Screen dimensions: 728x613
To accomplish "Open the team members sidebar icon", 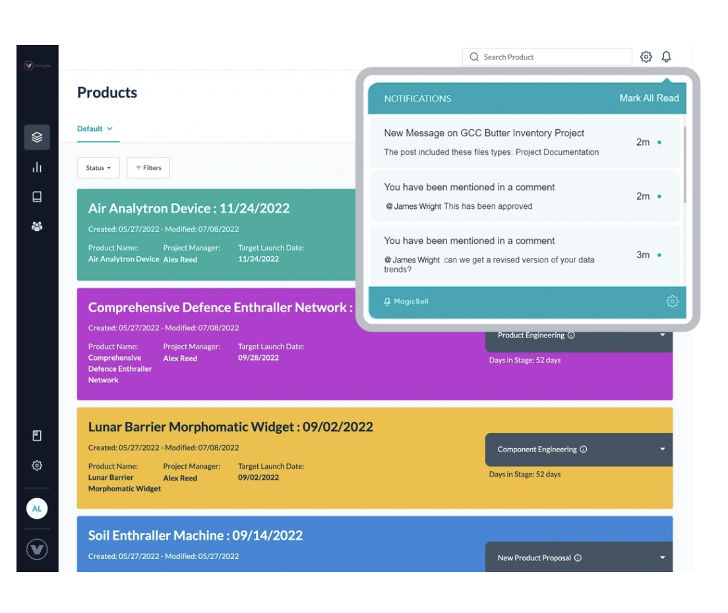I will point(37,227).
